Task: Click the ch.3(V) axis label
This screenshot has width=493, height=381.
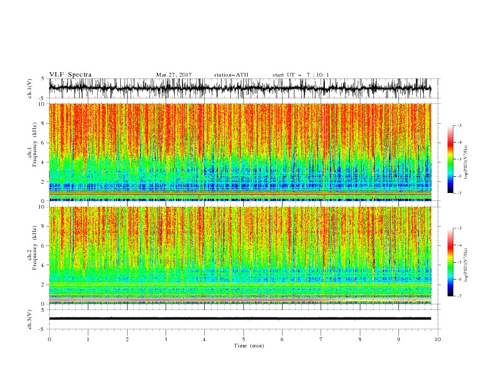Action: tap(30, 319)
